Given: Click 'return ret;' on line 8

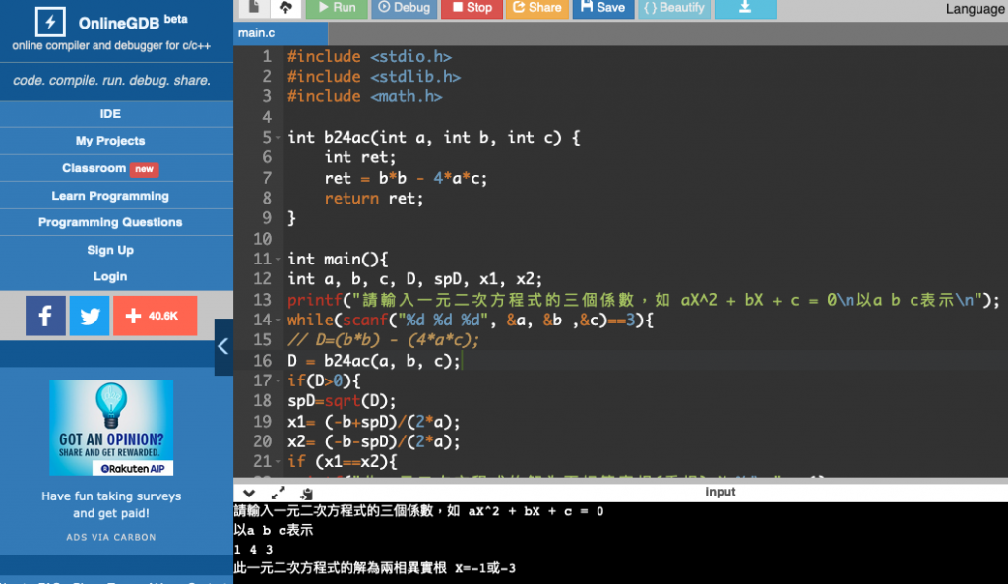Looking at the screenshot, I should (x=373, y=199).
